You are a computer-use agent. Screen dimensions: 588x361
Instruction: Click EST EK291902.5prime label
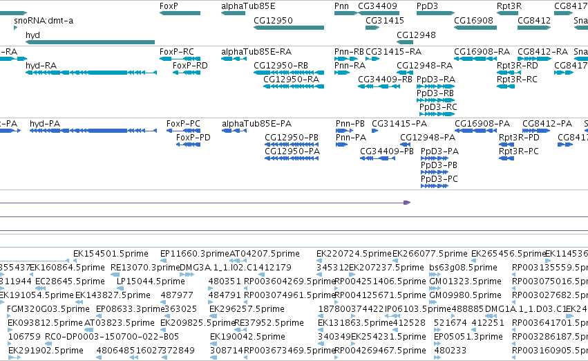click(x=46, y=351)
